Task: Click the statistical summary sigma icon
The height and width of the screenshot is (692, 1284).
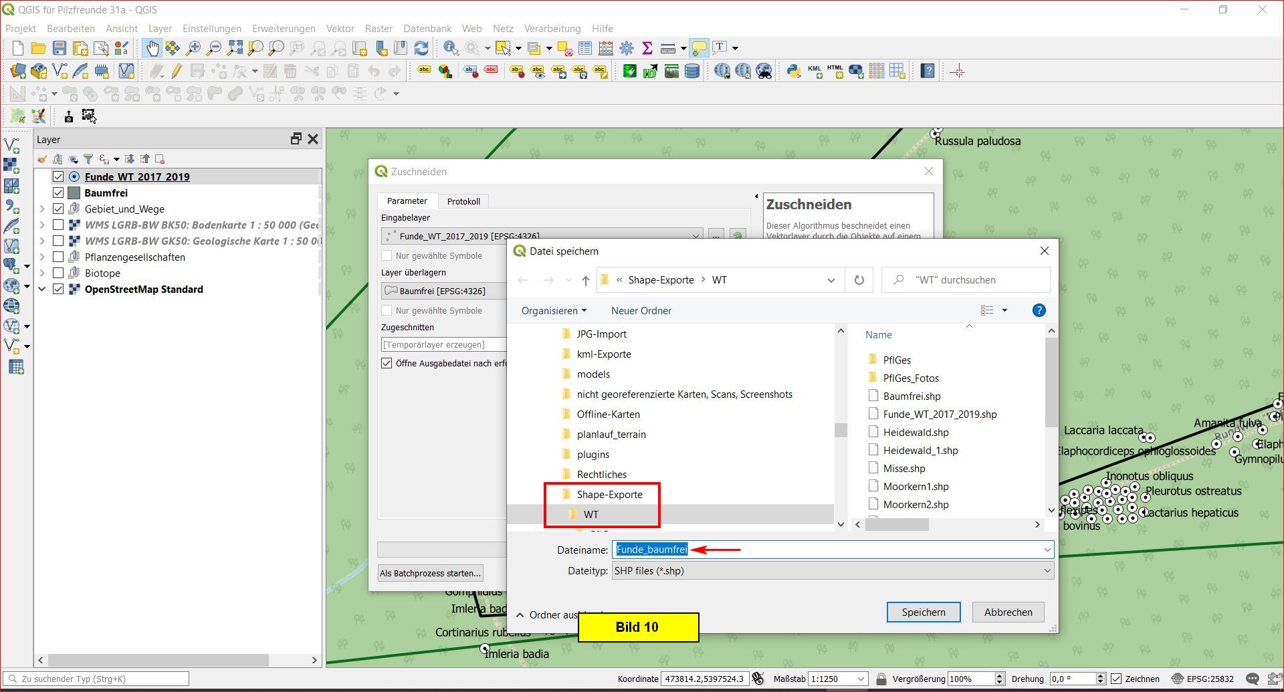Action: (647, 48)
